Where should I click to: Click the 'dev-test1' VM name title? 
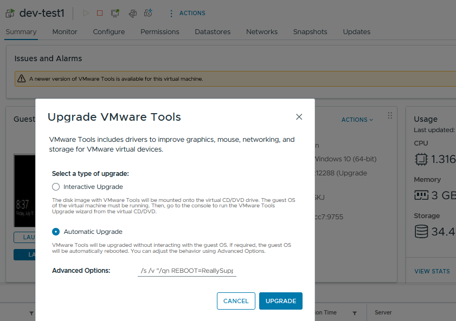pyautogui.click(x=42, y=13)
